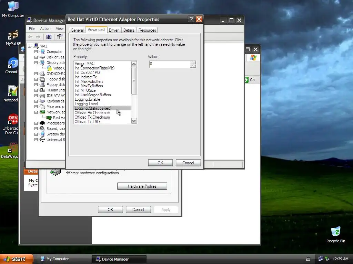Select the Offload.Tx.LSO property

[102, 122]
